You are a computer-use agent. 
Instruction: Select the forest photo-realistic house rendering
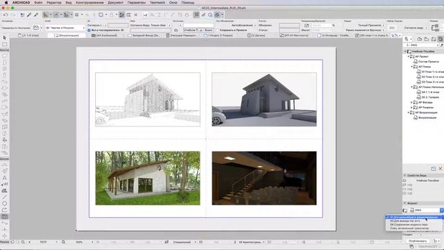[x=148, y=178]
